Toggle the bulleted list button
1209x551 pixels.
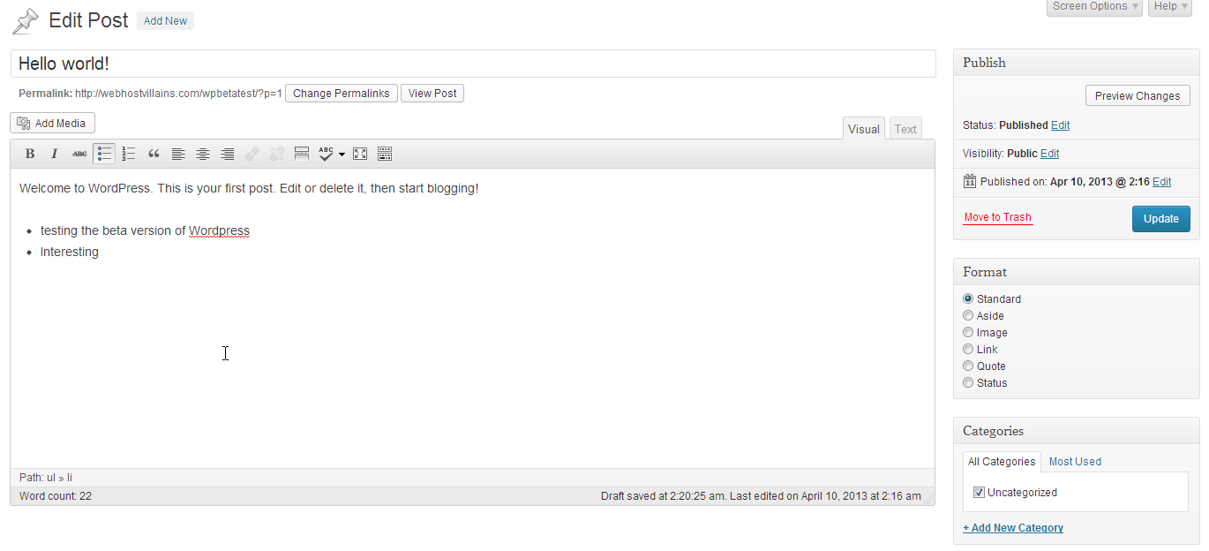coord(104,154)
